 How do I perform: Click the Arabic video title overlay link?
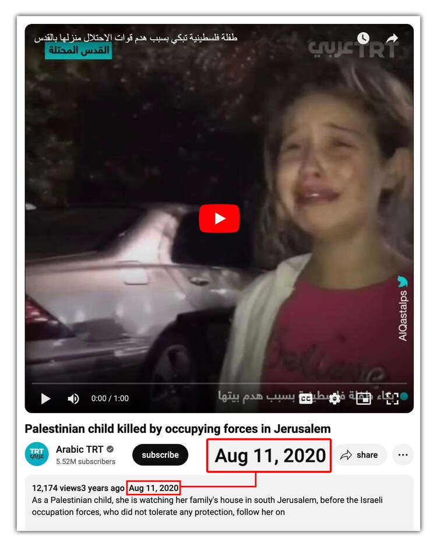pyautogui.click(x=136, y=37)
